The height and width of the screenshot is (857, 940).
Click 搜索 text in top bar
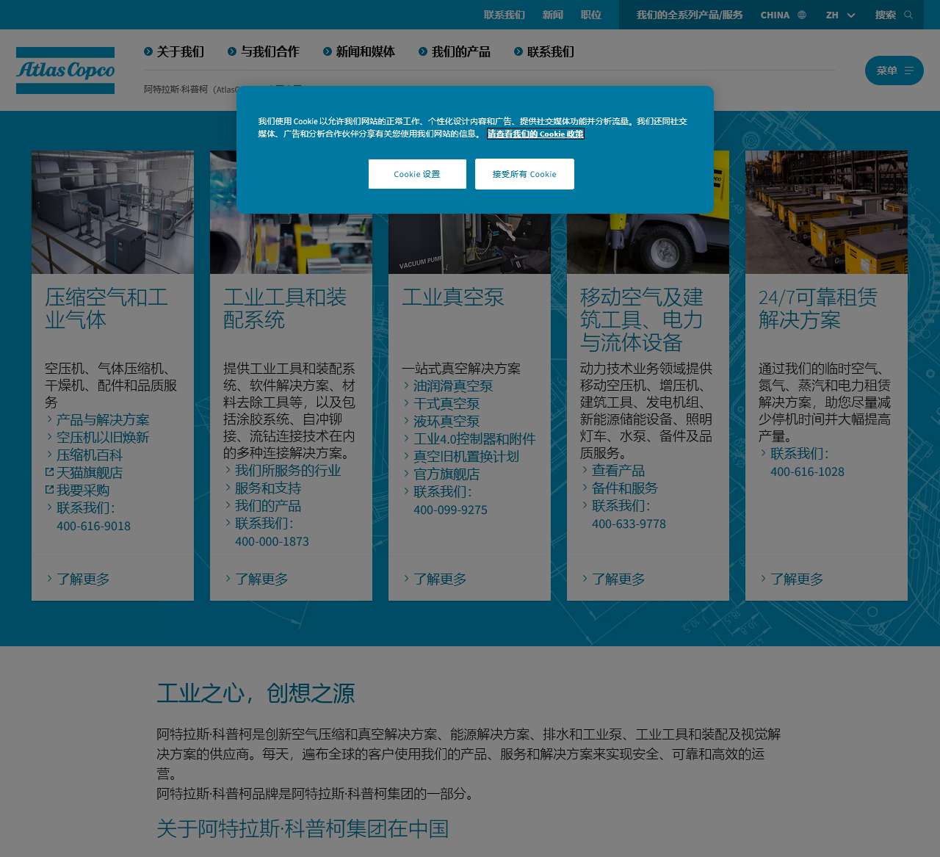click(x=885, y=15)
